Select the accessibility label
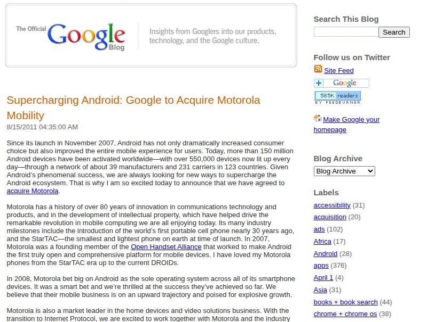Image resolution: width=427 pixels, height=322 pixels. [x=332, y=205]
